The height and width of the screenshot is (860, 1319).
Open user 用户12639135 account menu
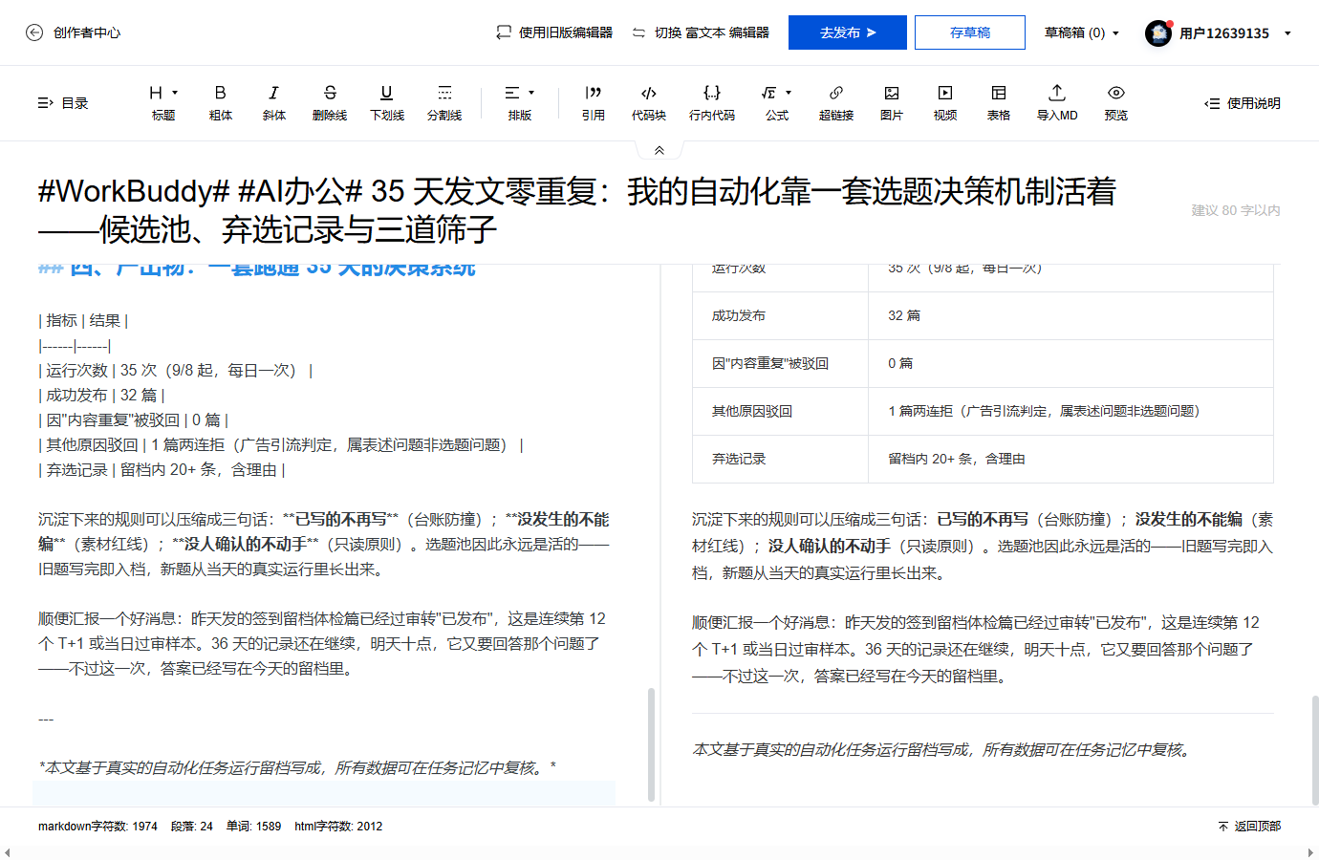1235,33
